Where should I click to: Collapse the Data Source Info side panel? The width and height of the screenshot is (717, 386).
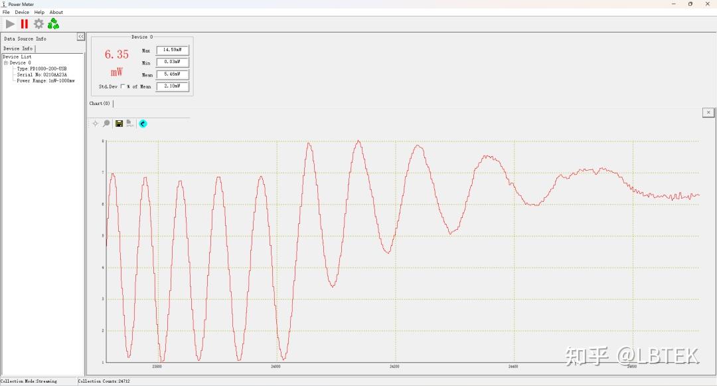point(81,37)
